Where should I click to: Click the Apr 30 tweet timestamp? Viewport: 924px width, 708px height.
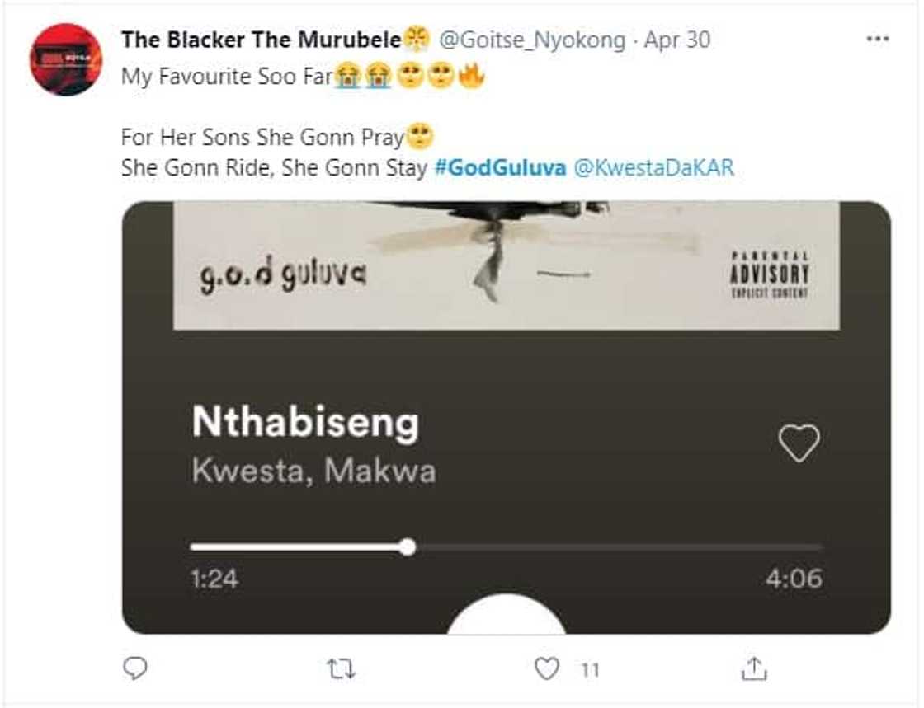point(677,40)
